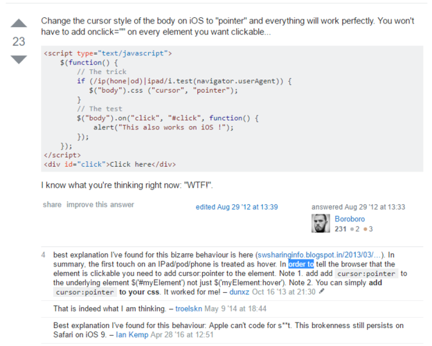Click the vote count number 23

tap(19, 42)
